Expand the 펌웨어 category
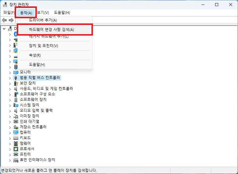 pyautogui.click(x=10, y=144)
